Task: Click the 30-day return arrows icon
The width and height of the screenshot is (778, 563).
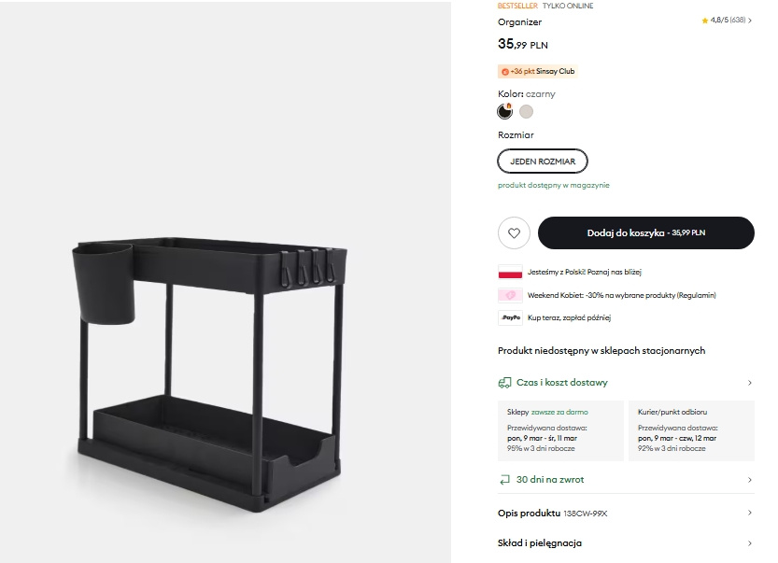Action: click(504, 480)
